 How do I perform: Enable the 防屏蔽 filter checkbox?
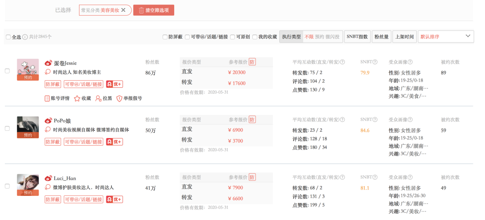click(x=165, y=37)
